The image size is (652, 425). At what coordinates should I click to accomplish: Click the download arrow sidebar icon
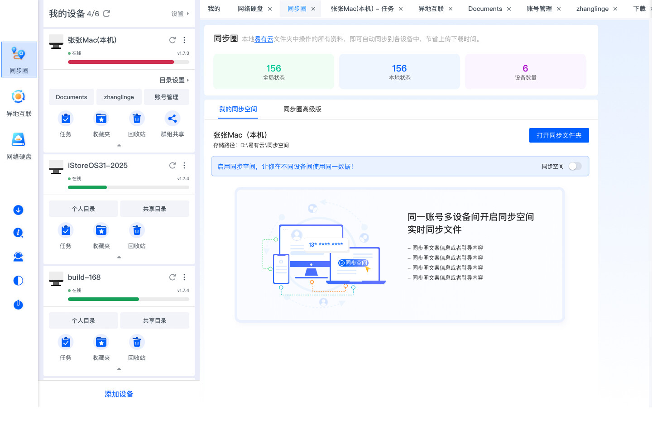tap(18, 210)
